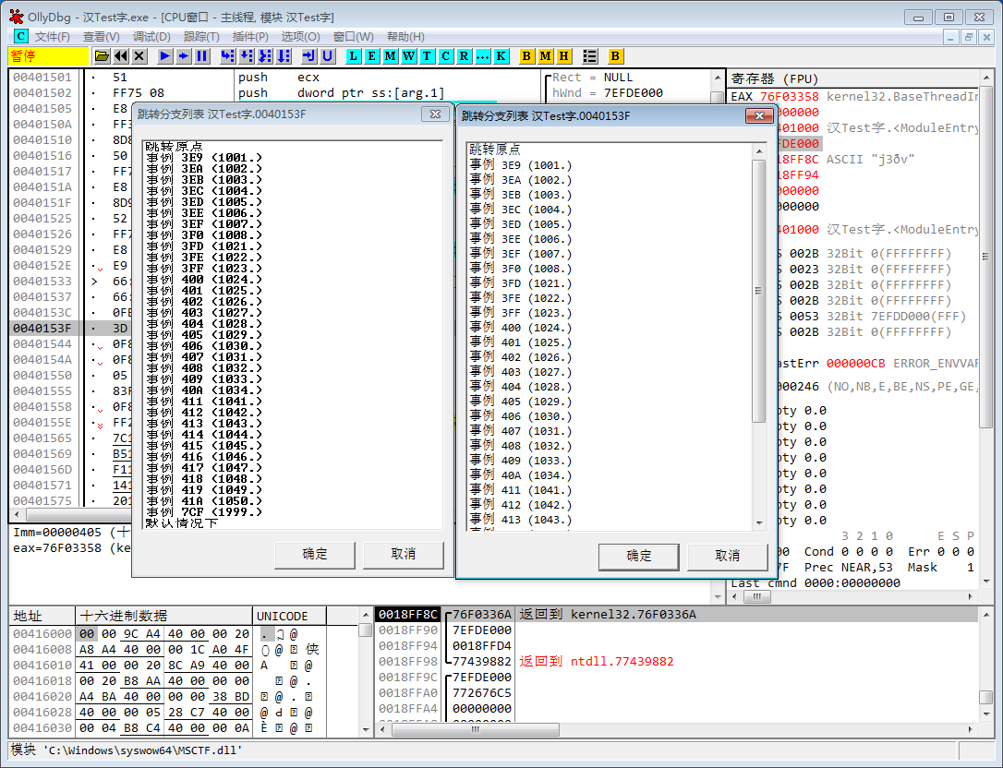
Task: Select address 00401501 in disassembly pane
Action: 42,78
